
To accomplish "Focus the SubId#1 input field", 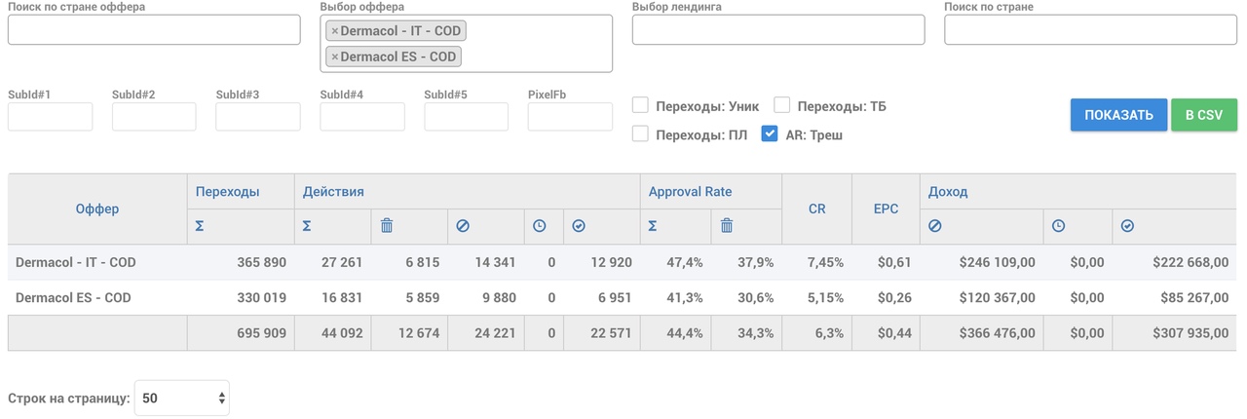I will point(50,117).
